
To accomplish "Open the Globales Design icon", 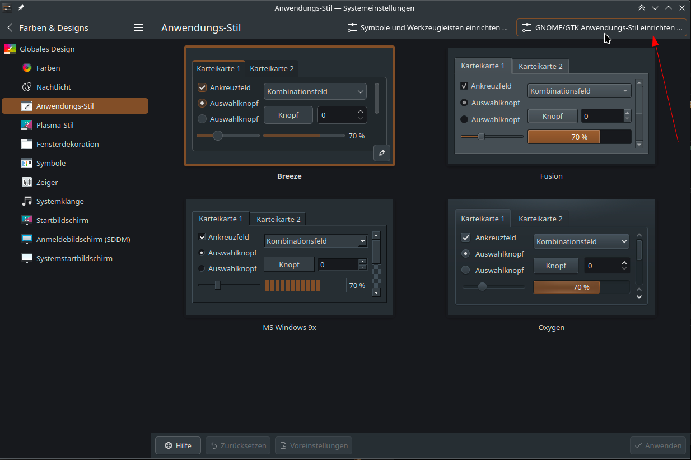I will coord(10,49).
